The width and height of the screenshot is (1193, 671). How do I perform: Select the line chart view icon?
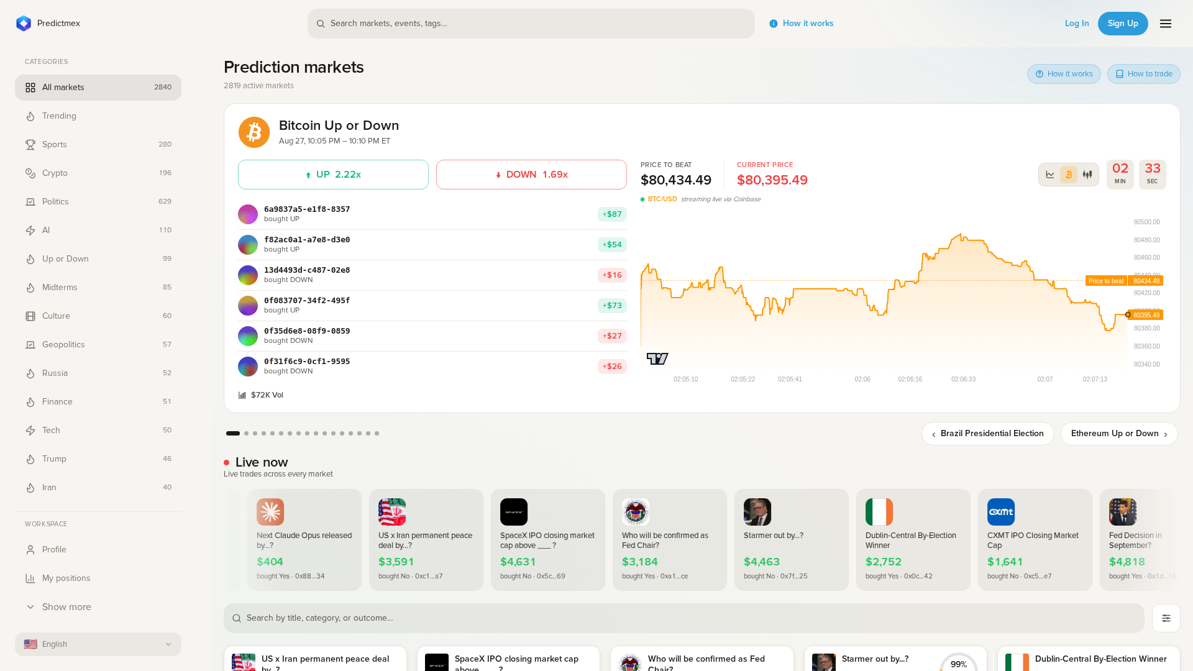[x=1050, y=175]
